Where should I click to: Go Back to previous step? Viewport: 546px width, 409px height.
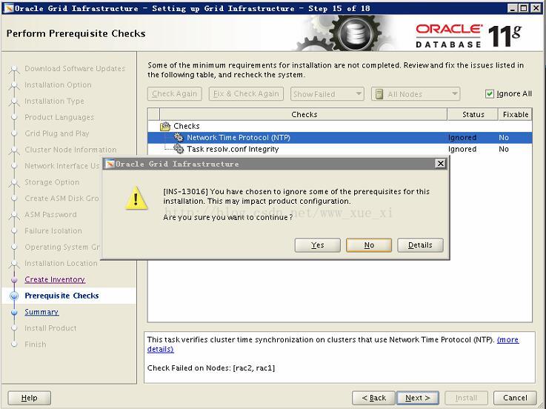tap(373, 398)
